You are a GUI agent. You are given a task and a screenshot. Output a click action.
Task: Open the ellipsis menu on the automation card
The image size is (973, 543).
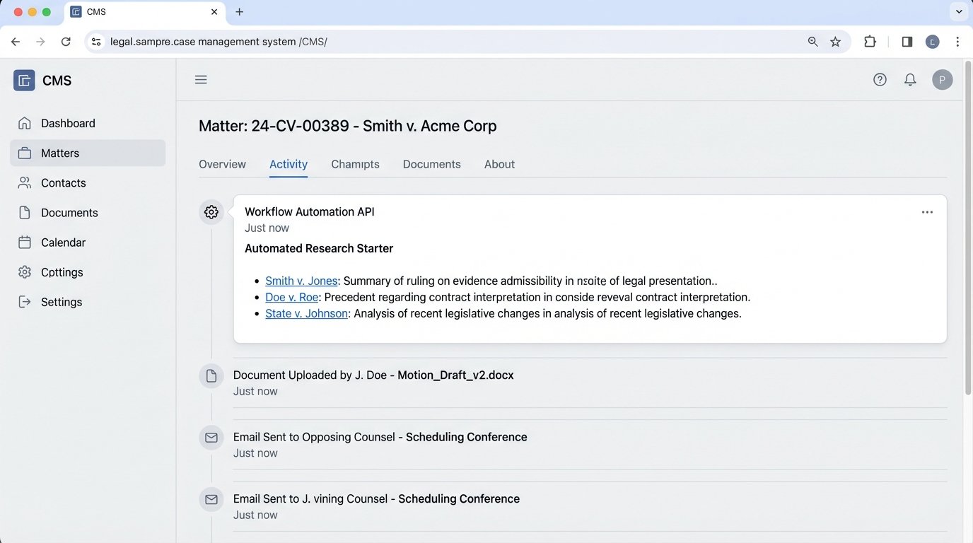click(927, 211)
